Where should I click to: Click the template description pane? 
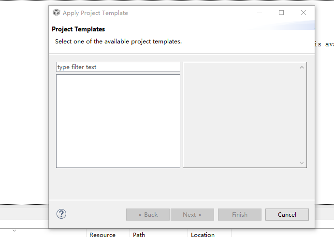click(x=241, y=115)
